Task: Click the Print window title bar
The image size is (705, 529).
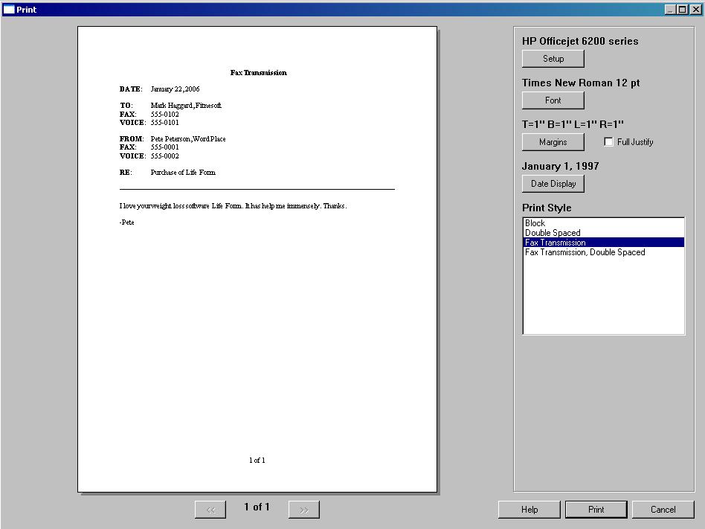Action: pyautogui.click(x=335, y=10)
